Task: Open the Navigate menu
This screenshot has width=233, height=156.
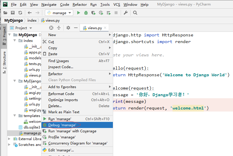Action: coord(49,5)
